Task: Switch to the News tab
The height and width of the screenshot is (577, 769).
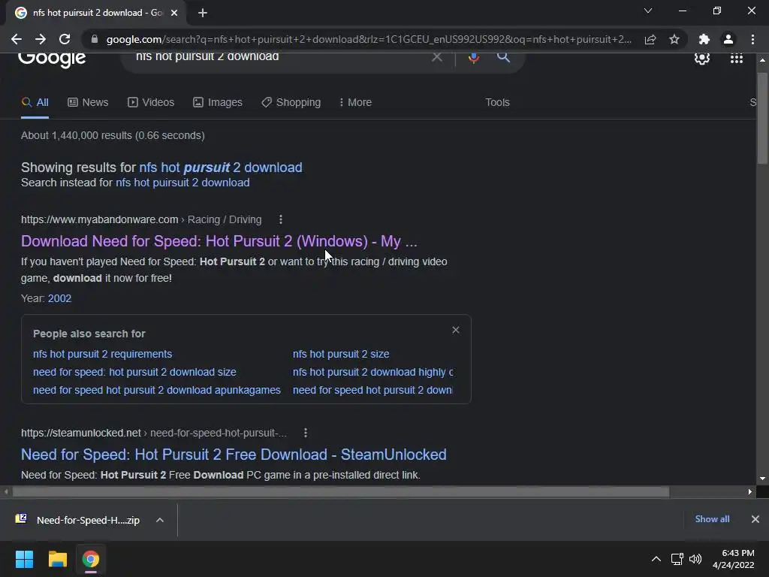Action: (88, 102)
